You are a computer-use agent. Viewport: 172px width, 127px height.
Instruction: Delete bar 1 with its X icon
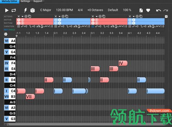[x=19, y=16]
